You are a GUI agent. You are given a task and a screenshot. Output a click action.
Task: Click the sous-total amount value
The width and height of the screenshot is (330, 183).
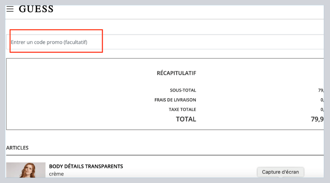click(321, 90)
